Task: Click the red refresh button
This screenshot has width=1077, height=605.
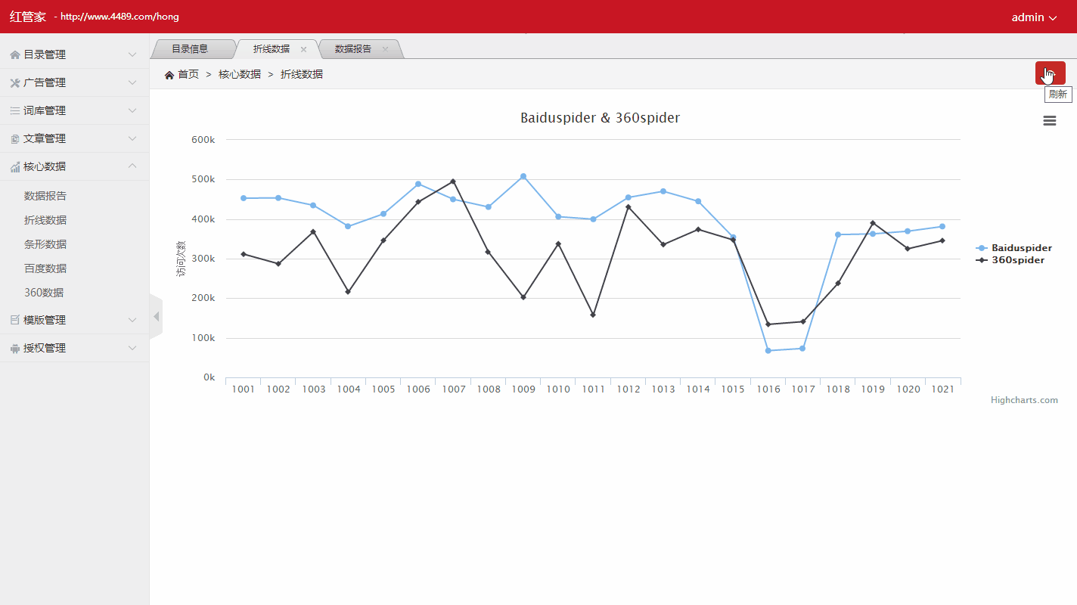Action: point(1050,73)
